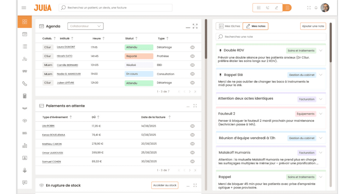This screenshot has height=194, width=354.
Task: Open the Collaborateur dropdown in Agenda
Action: pos(85,26)
